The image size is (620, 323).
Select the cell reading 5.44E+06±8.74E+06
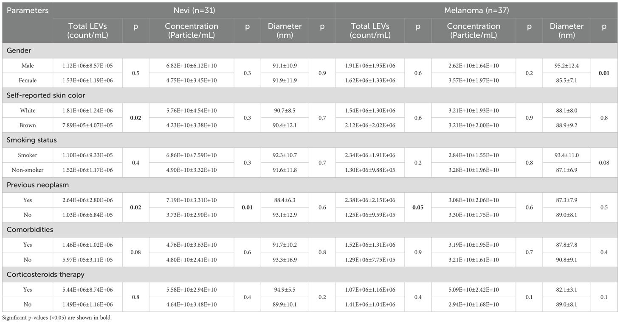pyautogui.click(x=87, y=290)
